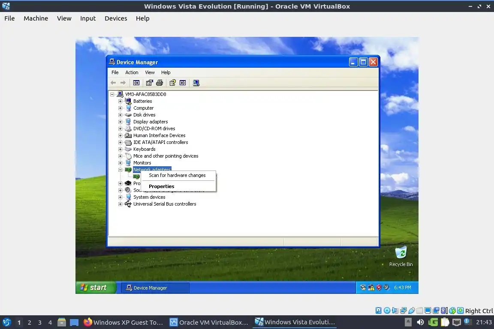Switch to host workspace 2
The width and height of the screenshot is (494, 329).
tap(29, 323)
